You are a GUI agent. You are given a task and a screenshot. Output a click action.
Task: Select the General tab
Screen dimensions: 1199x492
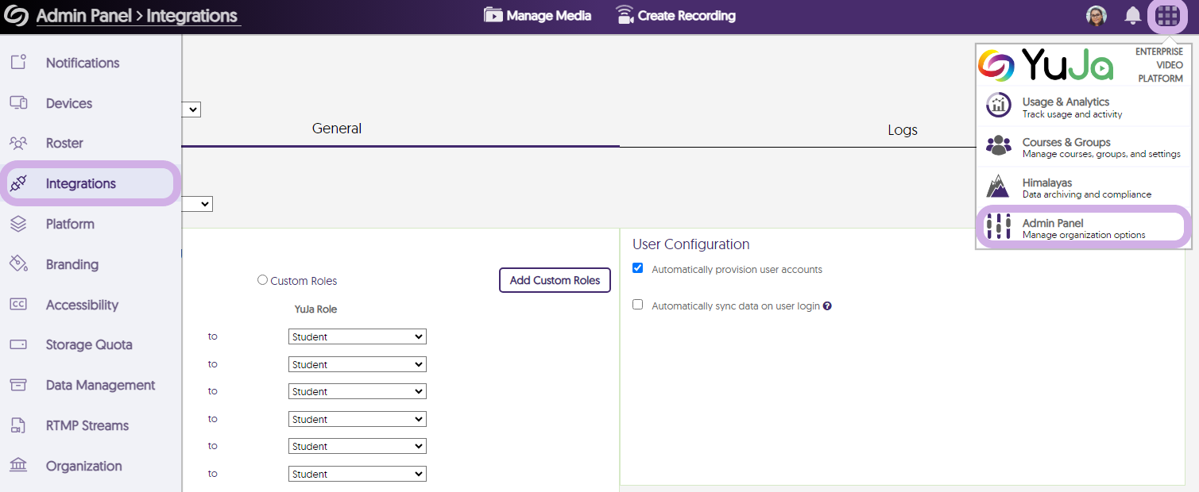pos(337,129)
